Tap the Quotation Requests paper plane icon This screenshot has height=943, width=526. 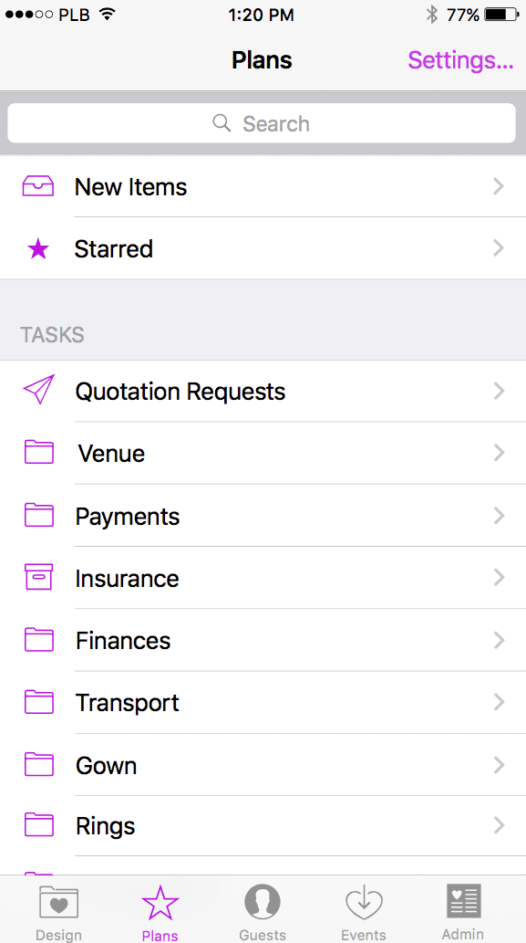pyautogui.click(x=39, y=390)
